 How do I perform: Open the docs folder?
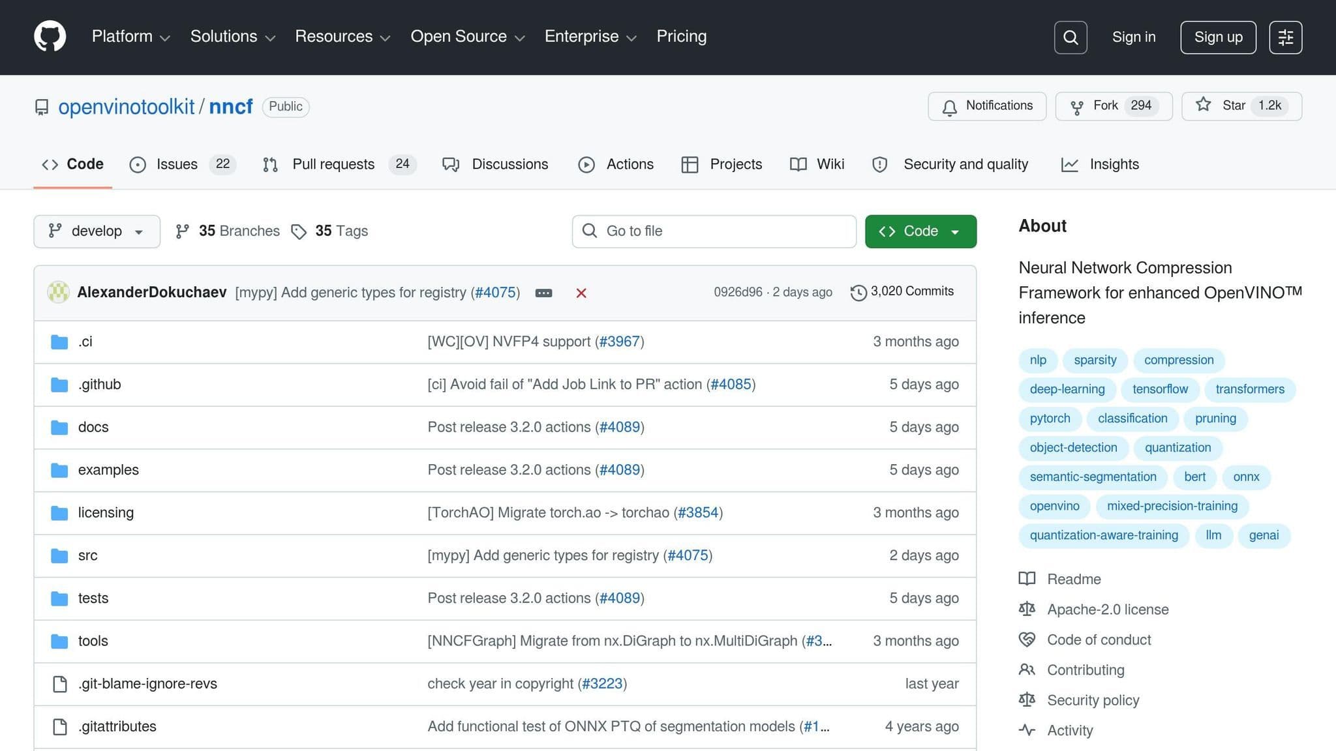point(93,427)
